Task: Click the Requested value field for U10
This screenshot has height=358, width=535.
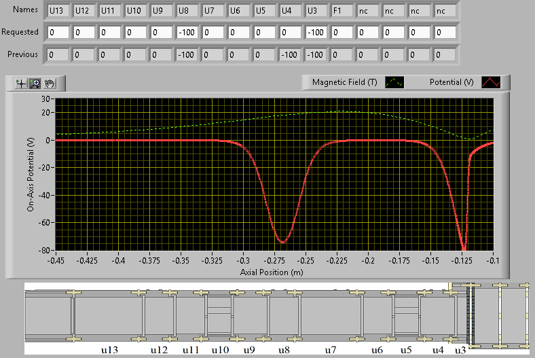Action: [136, 33]
